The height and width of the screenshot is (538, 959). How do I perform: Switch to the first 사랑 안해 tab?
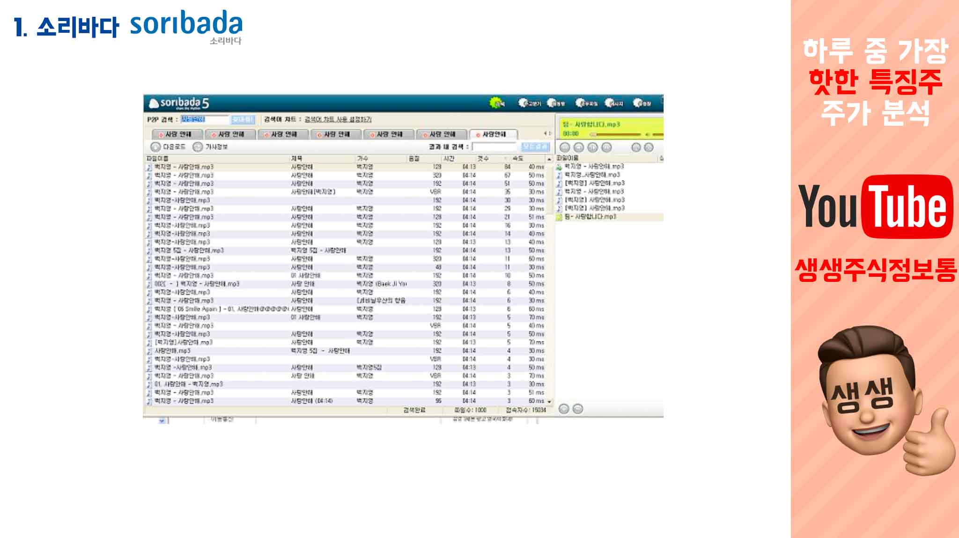tap(178, 134)
